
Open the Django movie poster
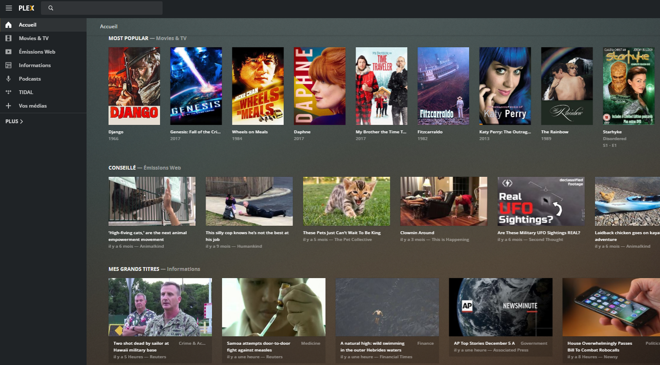click(134, 86)
